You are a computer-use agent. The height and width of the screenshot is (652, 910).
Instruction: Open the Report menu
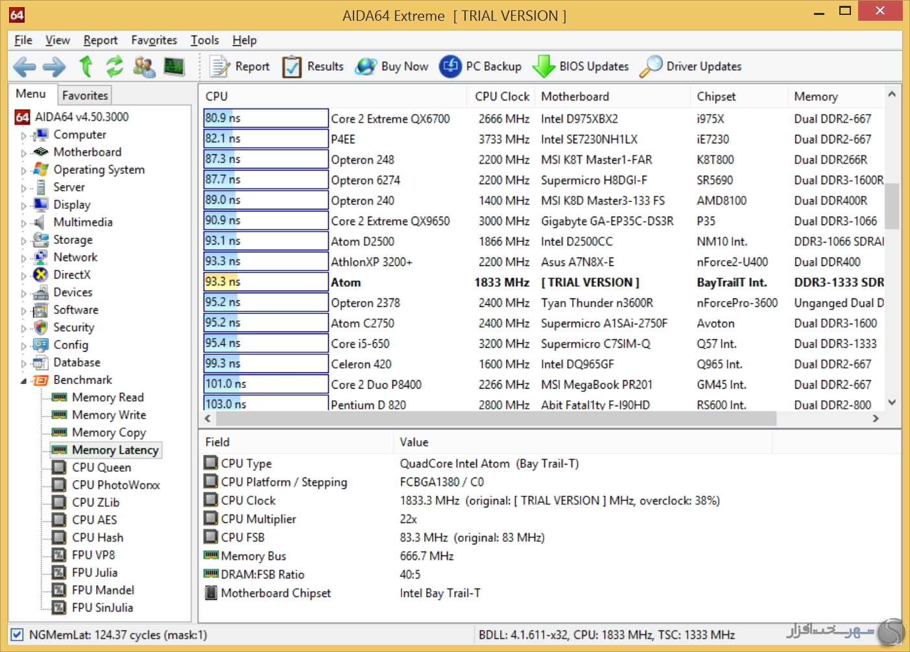click(101, 40)
